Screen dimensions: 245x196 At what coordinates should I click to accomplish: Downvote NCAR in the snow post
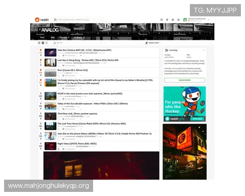tap(40, 98)
